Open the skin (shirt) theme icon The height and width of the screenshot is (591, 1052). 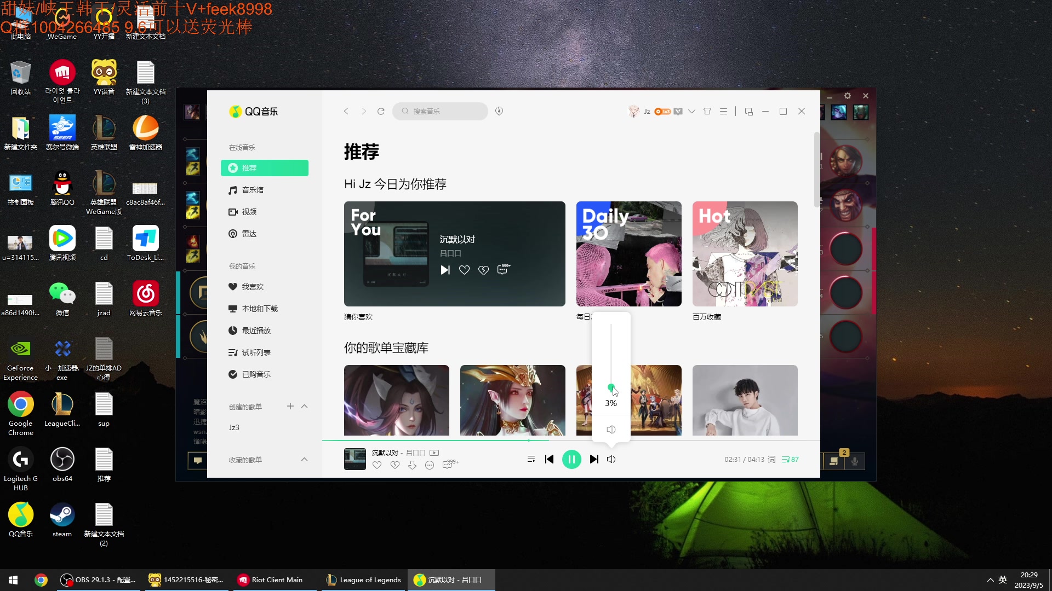coord(707,111)
